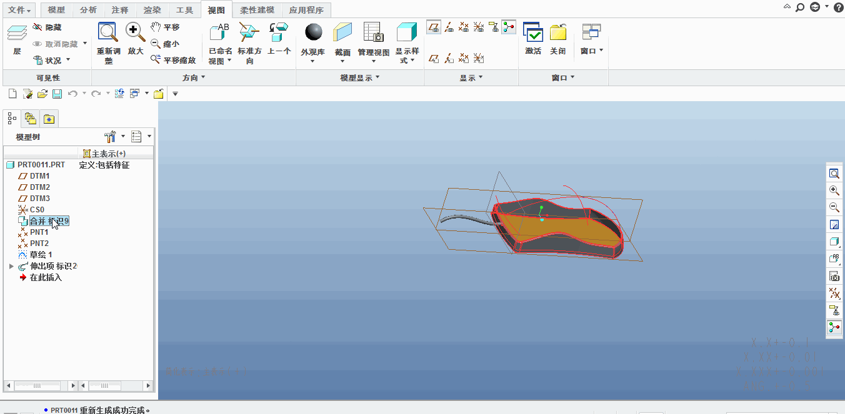The height and width of the screenshot is (414, 845).
Task: Switch to the Favorites navigator tab
Action: pos(49,118)
